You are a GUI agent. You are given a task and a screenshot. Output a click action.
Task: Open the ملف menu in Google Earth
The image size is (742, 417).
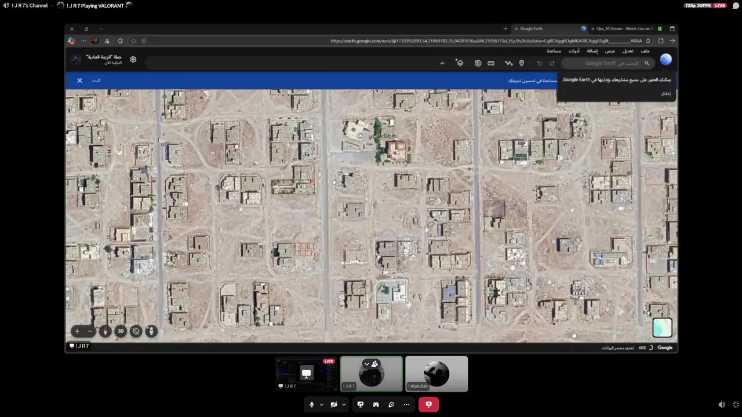pos(645,51)
